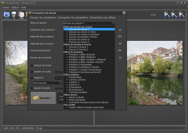
Task: Click the Dessiner ! button
Action: [x=43, y=98]
